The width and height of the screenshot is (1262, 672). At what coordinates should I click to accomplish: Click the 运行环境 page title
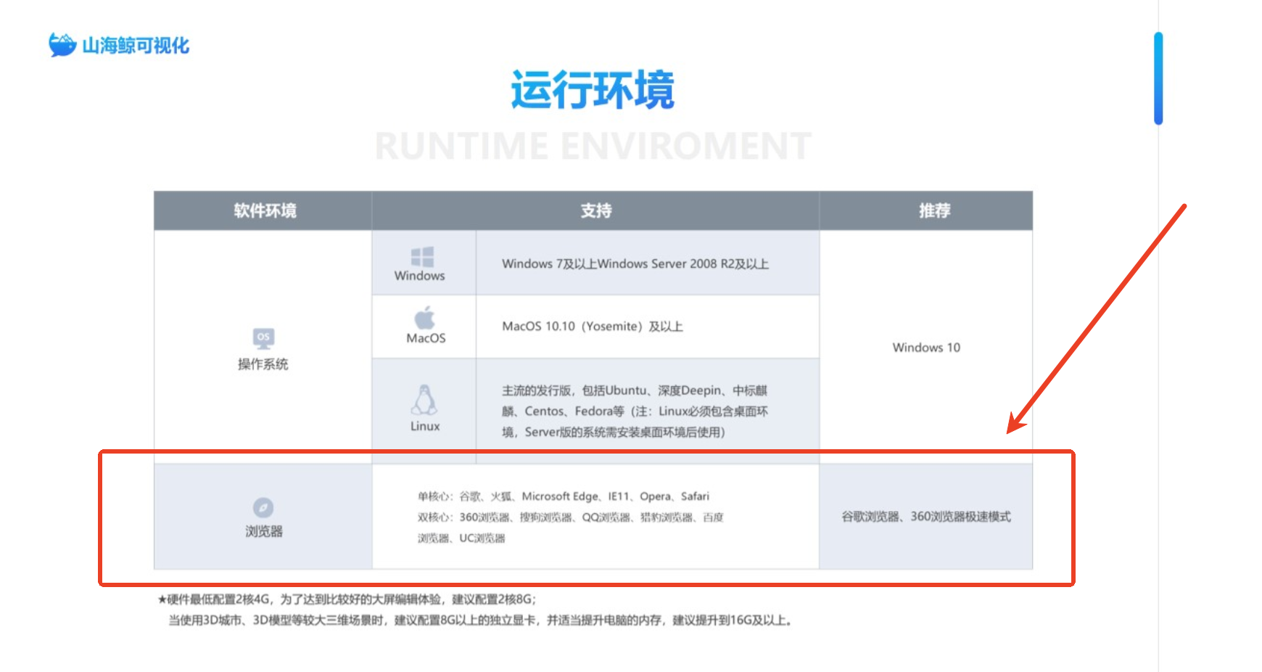point(593,90)
